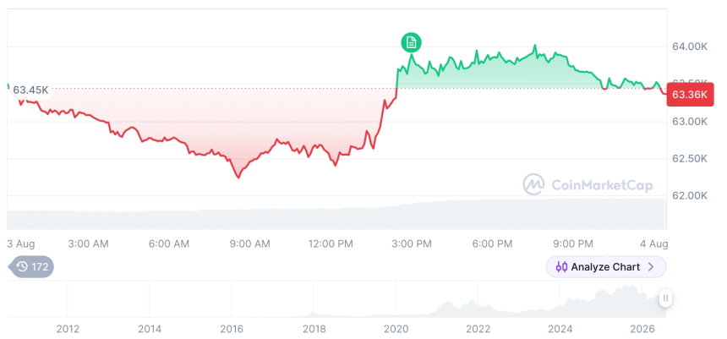Click the 62.00K price axis label
The width and height of the screenshot is (727, 339).
pyautogui.click(x=690, y=196)
